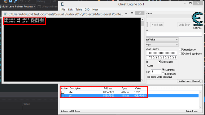This screenshot has width=205, height=115.
Task: Click the Value column header in address list
Action: click(138, 88)
